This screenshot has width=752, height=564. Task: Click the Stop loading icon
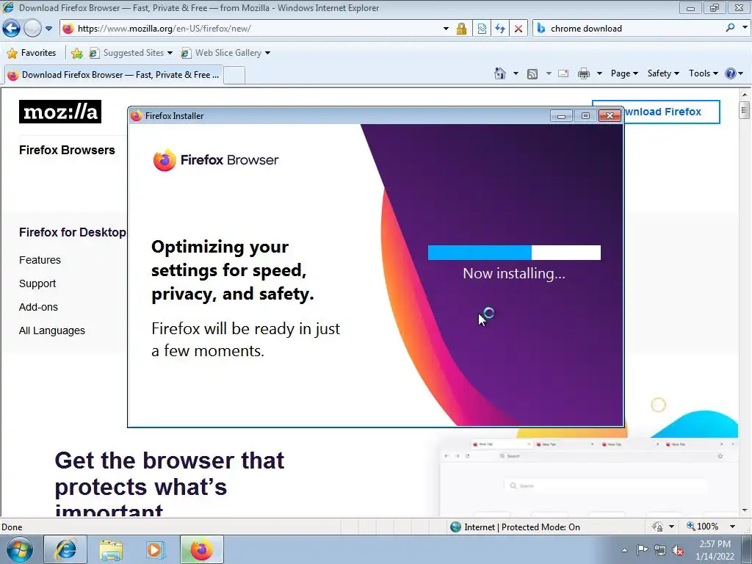[518, 29]
